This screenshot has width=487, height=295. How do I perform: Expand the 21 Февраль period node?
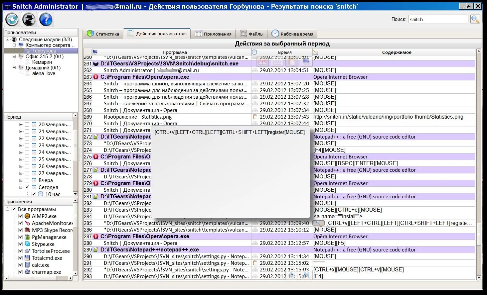pos(21,131)
